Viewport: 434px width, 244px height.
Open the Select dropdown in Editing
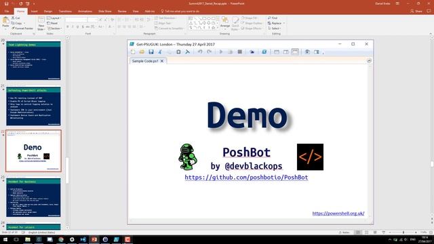point(274,28)
